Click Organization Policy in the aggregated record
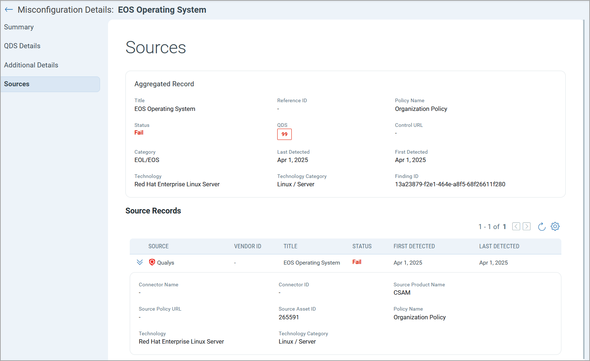This screenshot has width=590, height=361. click(421, 109)
